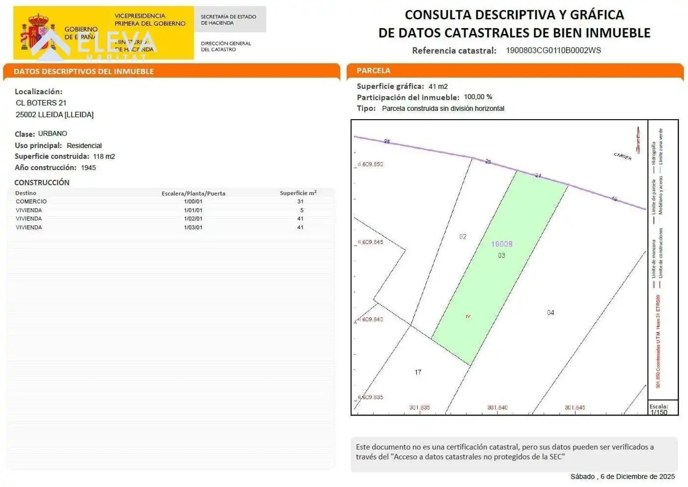The height and width of the screenshot is (487, 688).
Task: Click the "Límite de manzana" legend entry
Action: (654, 263)
